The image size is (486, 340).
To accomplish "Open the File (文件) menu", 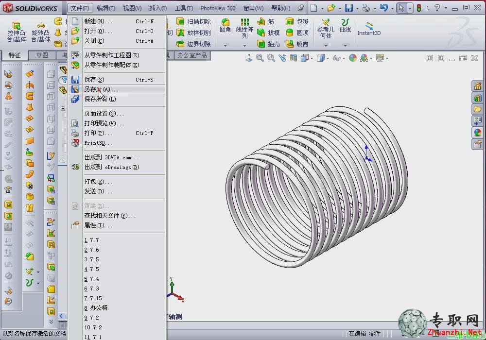I will coord(80,8).
